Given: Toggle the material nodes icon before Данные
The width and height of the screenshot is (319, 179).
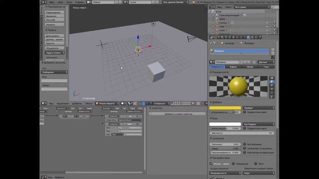Looking at the screenshot, I should (254, 62).
